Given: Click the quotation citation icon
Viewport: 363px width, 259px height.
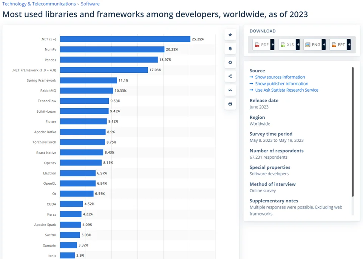Looking at the screenshot, I should (230, 90).
